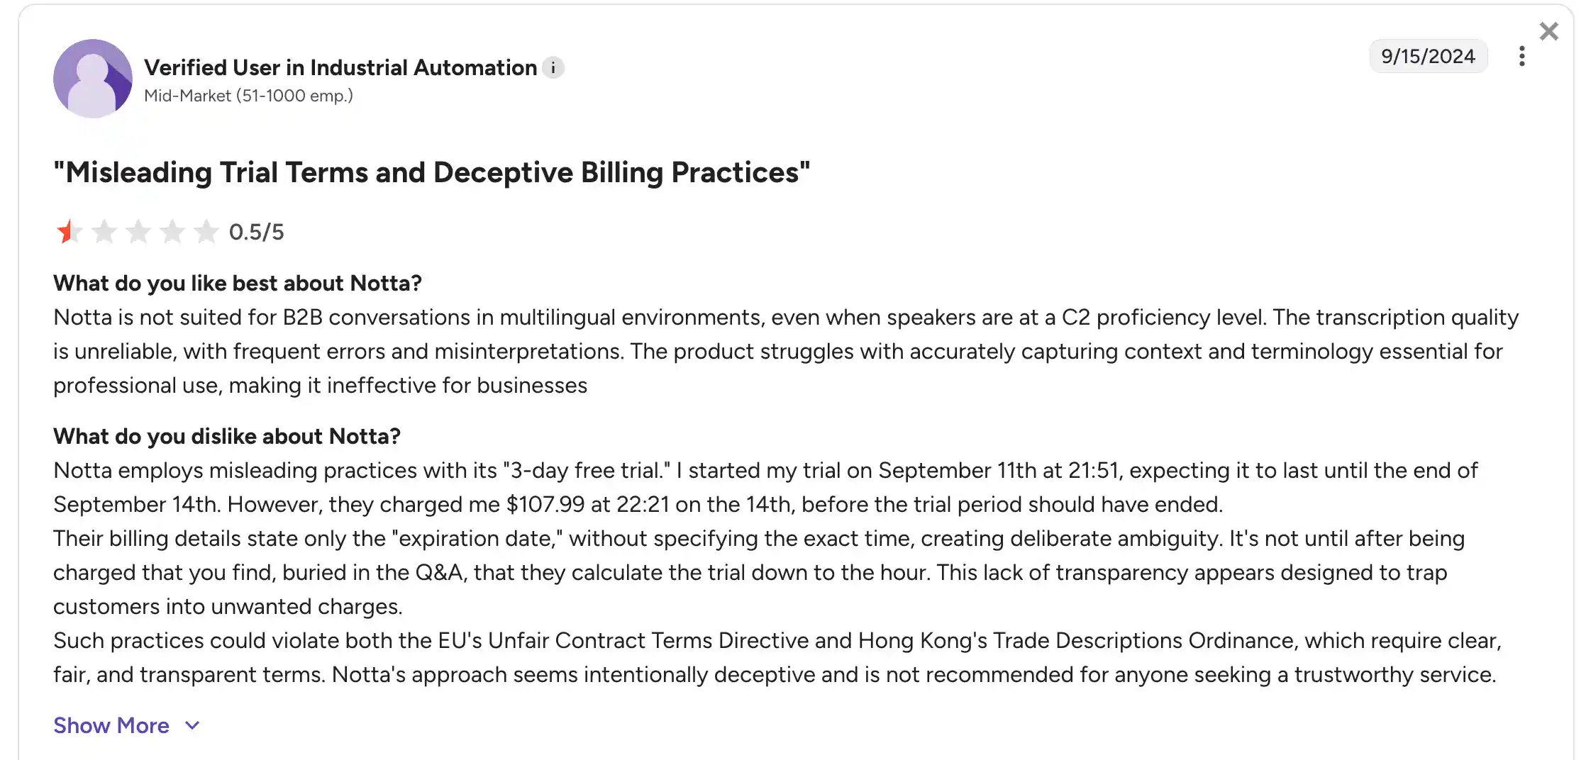Click the What do you dislike heading
The image size is (1586, 760).
coord(228,436)
